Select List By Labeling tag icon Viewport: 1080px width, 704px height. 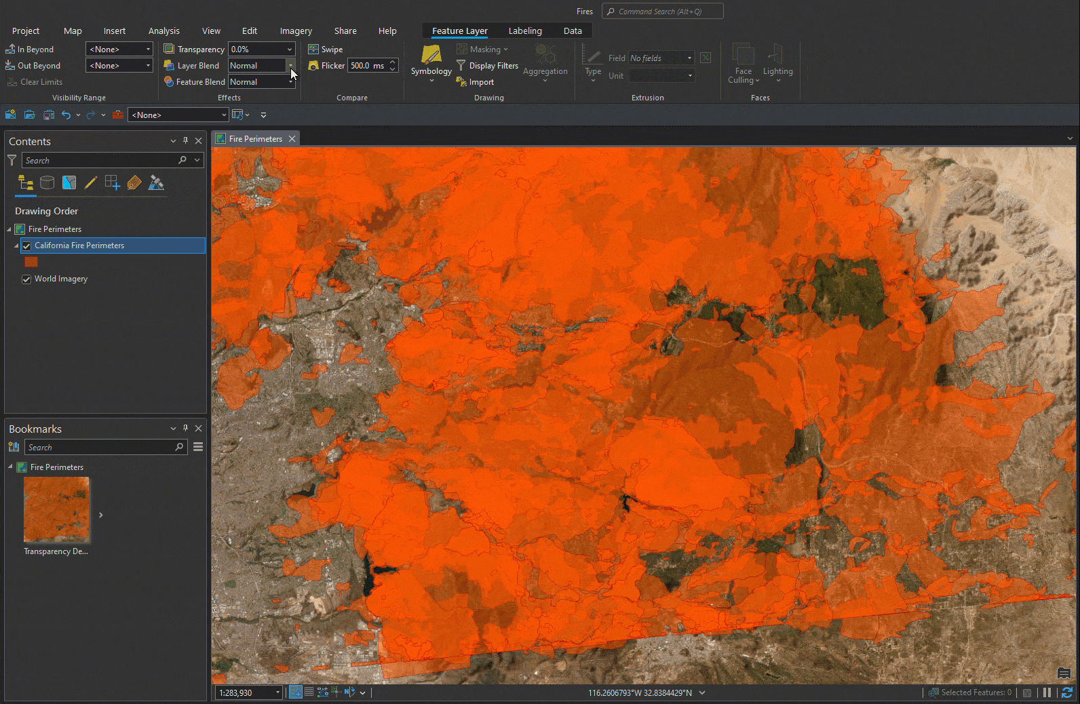(x=134, y=182)
